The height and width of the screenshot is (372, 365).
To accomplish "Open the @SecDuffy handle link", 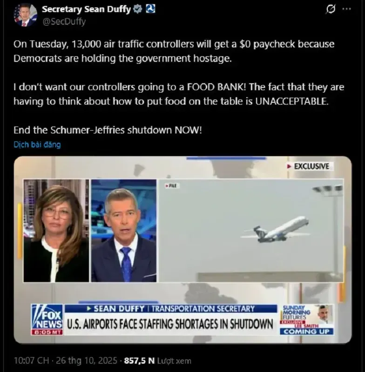I will tap(64, 21).
